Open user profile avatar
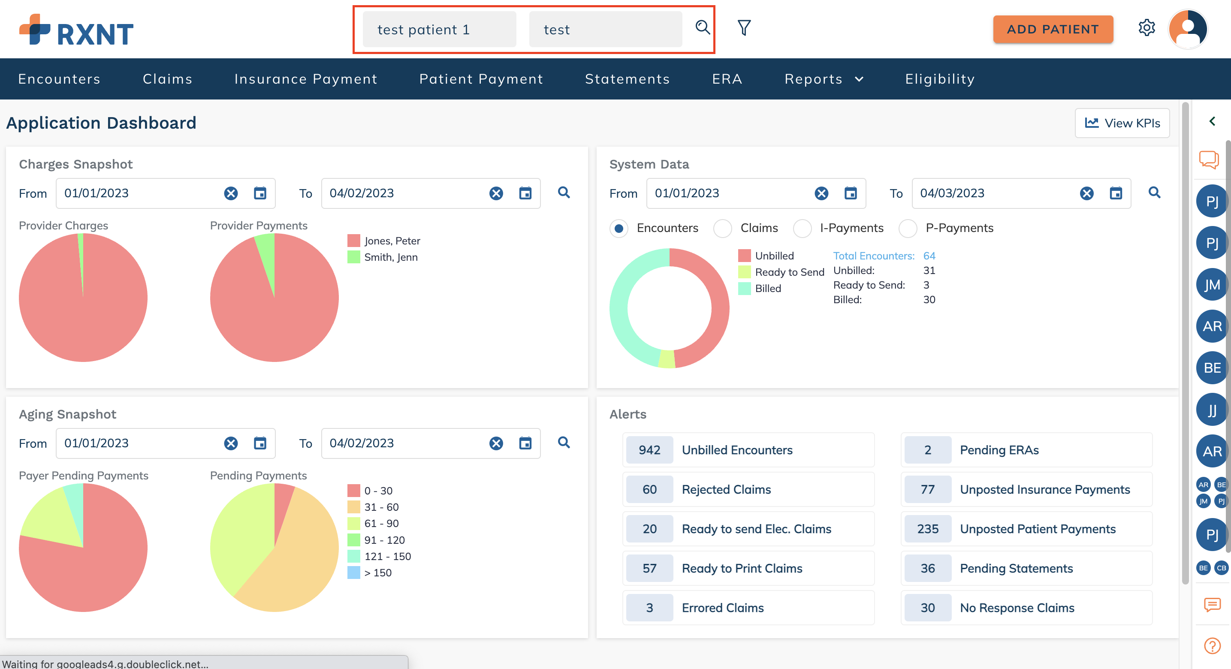Screen dimensions: 1231x669 [x=1188, y=29]
